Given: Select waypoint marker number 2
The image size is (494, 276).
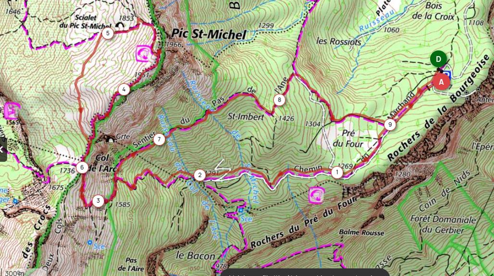Looking at the screenshot, I should 200,175.
